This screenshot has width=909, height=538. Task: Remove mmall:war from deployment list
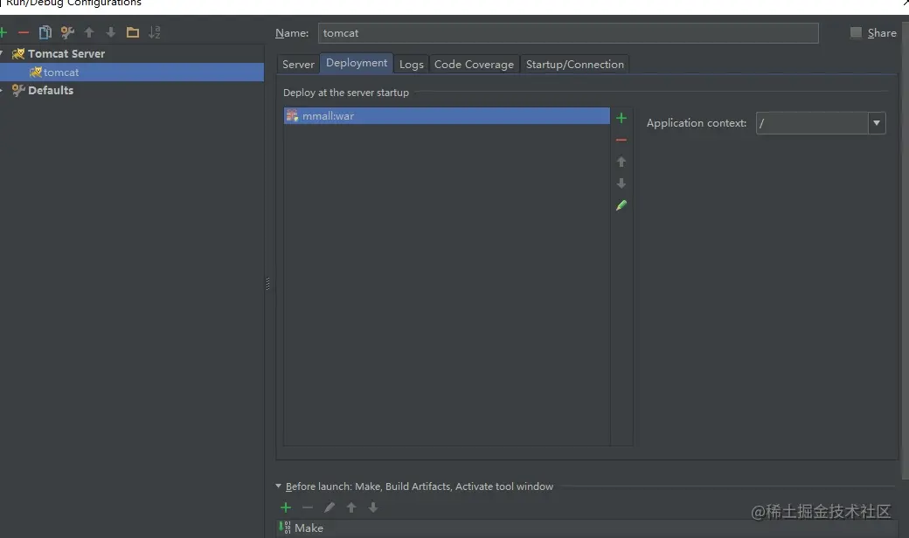(621, 140)
